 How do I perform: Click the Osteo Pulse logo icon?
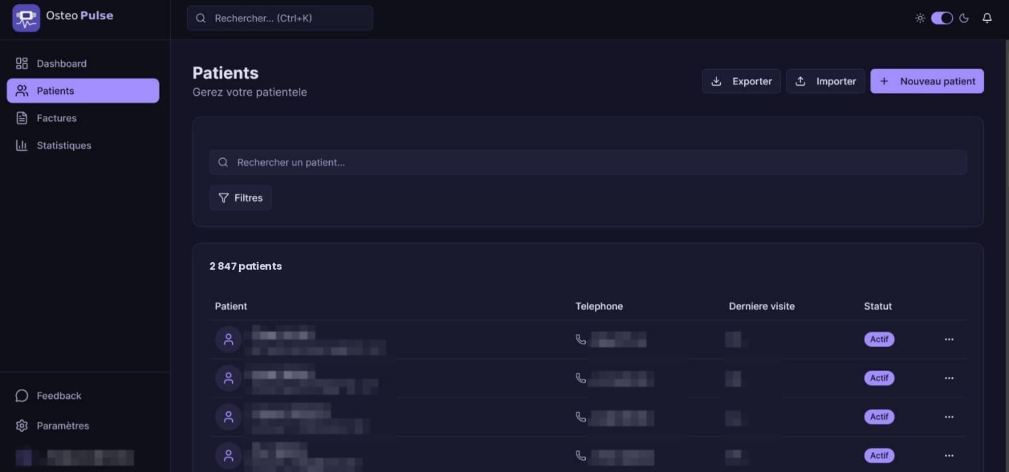pos(26,18)
